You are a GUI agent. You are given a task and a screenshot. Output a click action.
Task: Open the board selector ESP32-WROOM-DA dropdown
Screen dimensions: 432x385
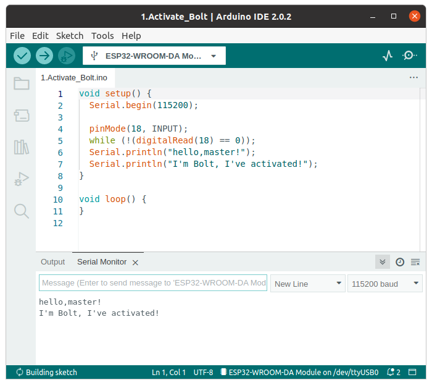click(x=154, y=56)
